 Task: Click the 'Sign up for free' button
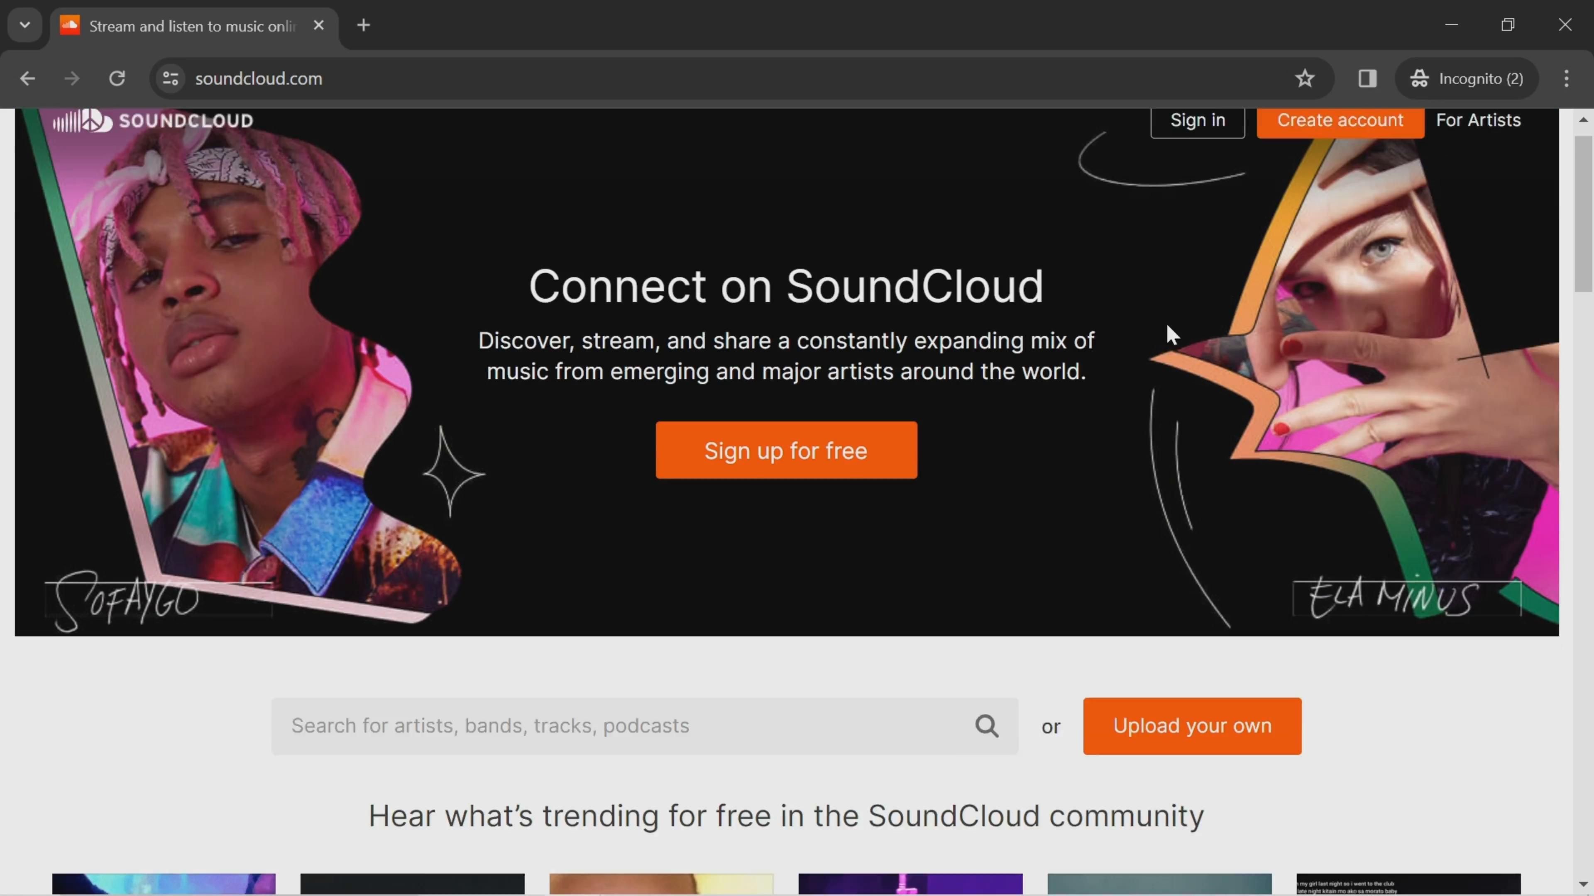pyautogui.click(x=786, y=450)
